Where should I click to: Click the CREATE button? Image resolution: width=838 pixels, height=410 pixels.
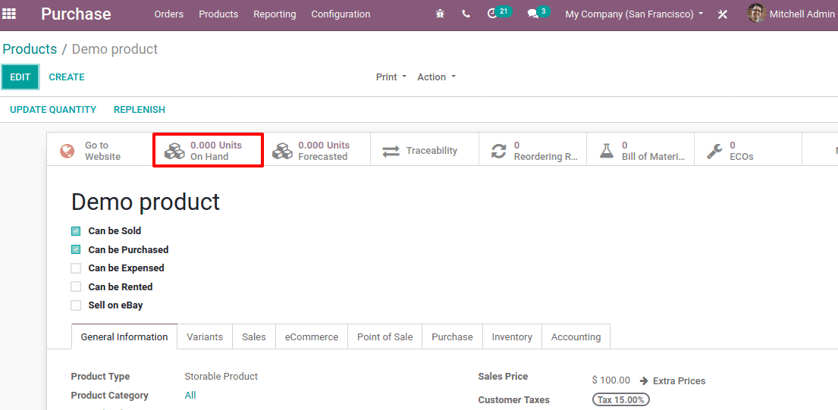click(x=67, y=77)
